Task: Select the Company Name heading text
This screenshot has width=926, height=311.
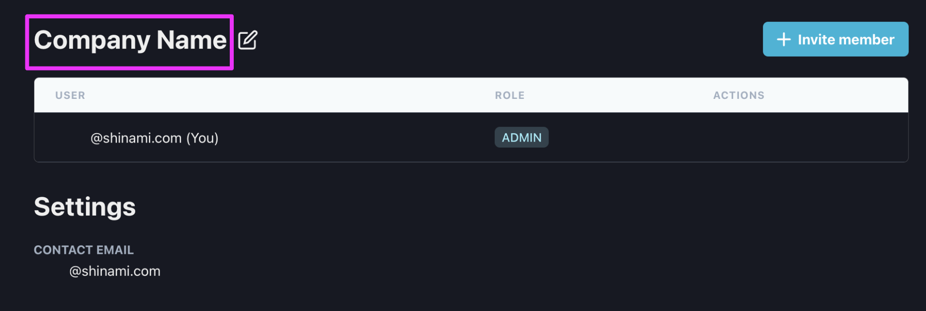Action: (x=130, y=40)
